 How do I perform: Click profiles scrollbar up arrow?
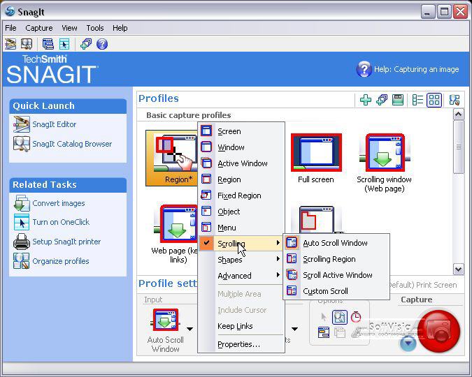[459, 114]
